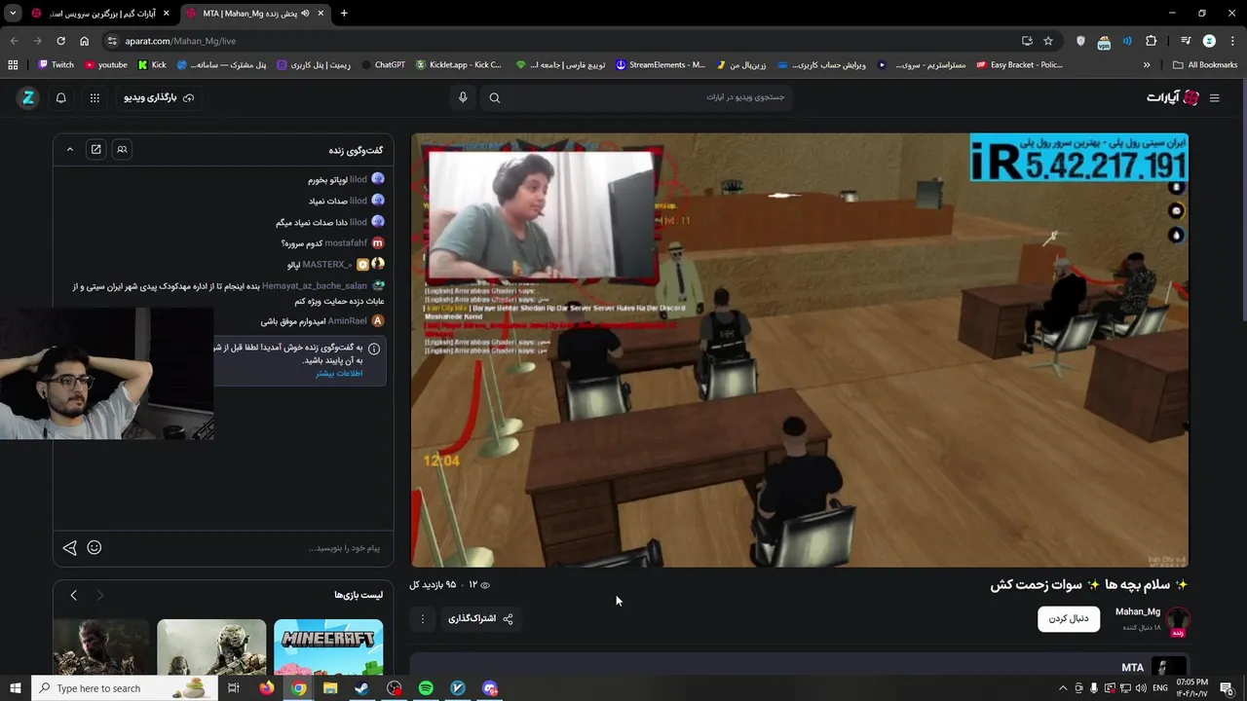Open the Twitch bookmark
Image resolution: width=1247 pixels, height=701 pixels.
pos(56,65)
